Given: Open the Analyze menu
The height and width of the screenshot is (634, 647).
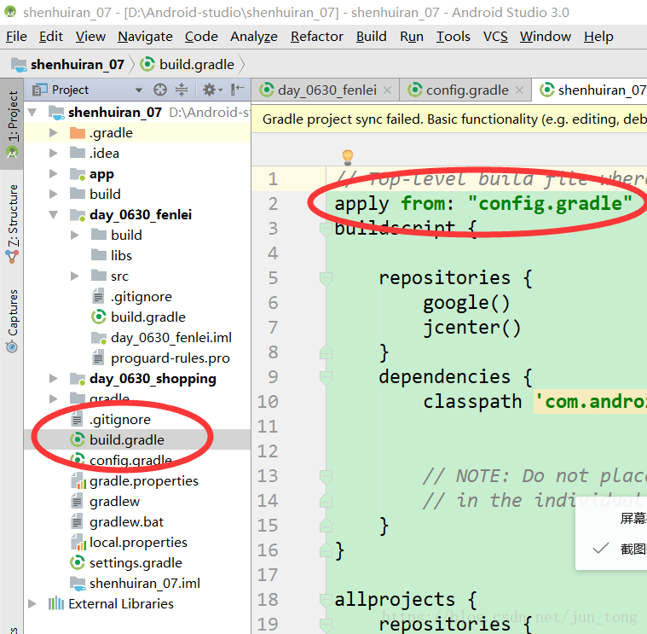Looking at the screenshot, I should 254,37.
